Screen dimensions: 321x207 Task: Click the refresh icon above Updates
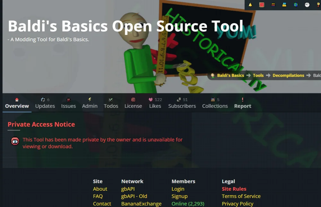pyautogui.click(x=43, y=100)
